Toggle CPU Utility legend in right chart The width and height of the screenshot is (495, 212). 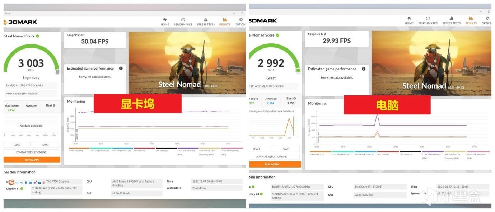pyautogui.click(x=411, y=153)
